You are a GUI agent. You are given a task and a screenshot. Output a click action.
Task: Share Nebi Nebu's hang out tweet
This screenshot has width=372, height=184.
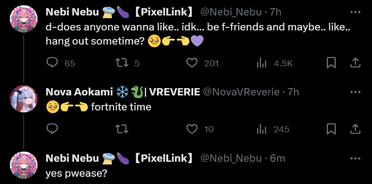[x=355, y=63]
